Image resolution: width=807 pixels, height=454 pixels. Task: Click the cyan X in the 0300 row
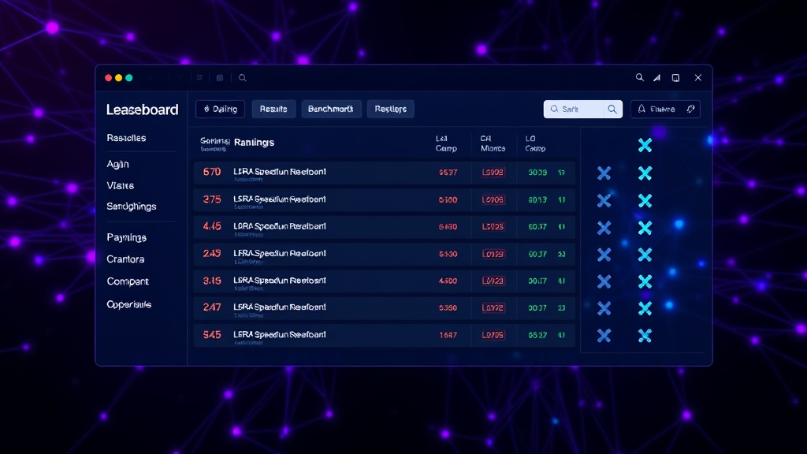coord(645,200)
